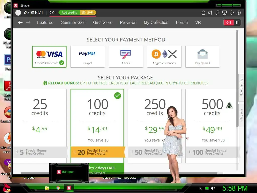Image resolution: width=257 pixels, height=193 pixels.
Task: Open the Previews tab
Action: [128, 22]
